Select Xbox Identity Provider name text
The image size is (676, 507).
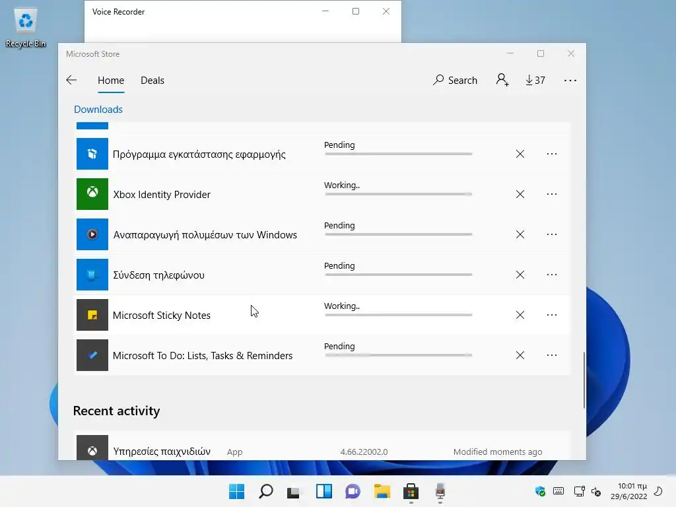click(162, 195)
